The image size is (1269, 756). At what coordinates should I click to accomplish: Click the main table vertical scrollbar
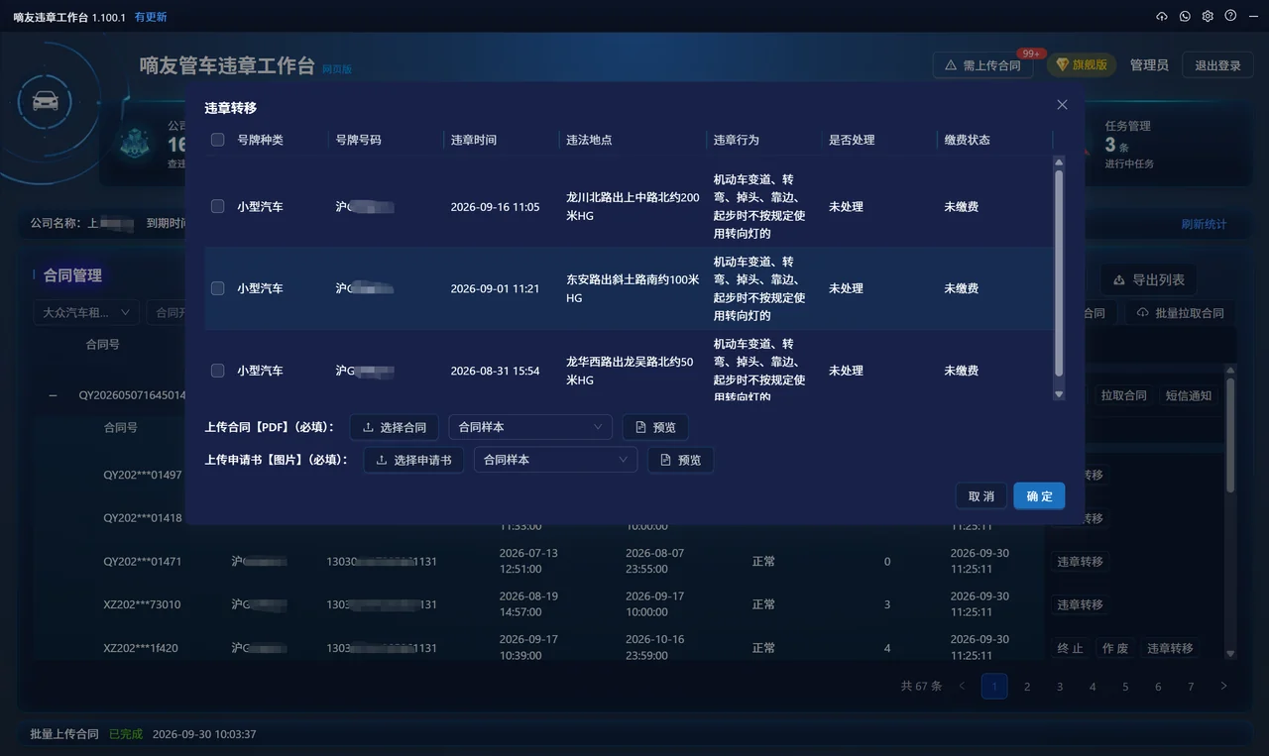pyautogui.click(x=1230, y=436)
